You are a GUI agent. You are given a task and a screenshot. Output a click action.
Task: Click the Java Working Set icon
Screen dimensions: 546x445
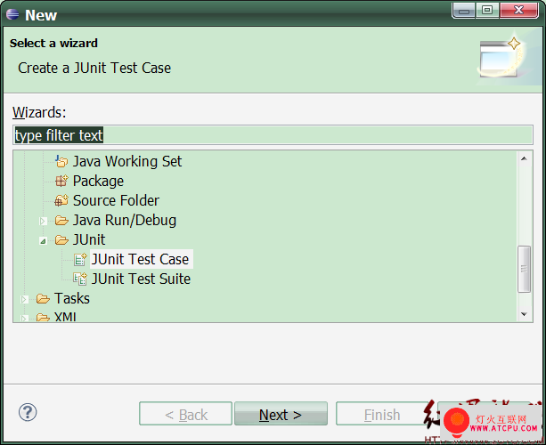(61, 161)
